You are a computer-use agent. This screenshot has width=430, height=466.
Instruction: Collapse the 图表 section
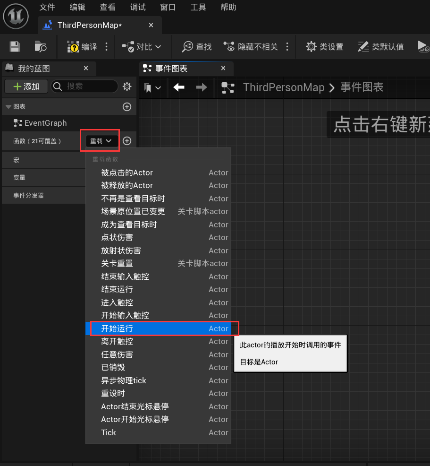pyautogui.click(x=8, y=107)
